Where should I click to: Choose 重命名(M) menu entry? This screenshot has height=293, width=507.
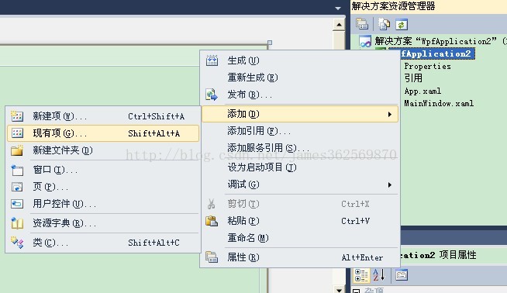click(300, 238)
